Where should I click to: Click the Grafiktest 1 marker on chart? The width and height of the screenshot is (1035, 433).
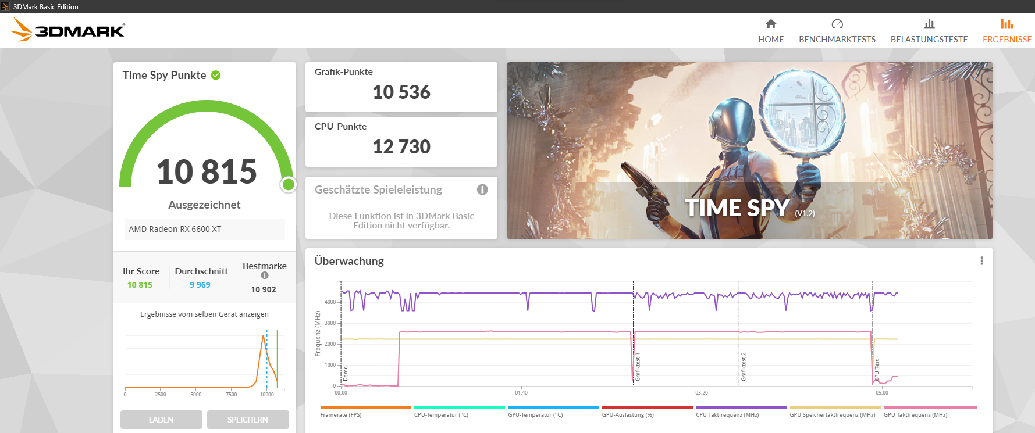coord(638,367)
